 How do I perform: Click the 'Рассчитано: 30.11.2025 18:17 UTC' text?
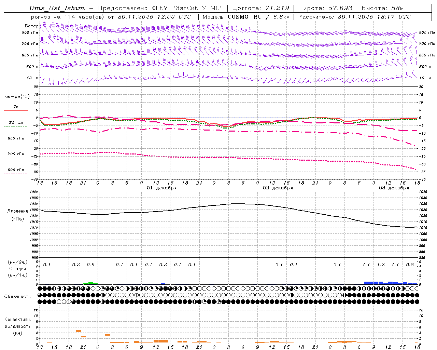354,17
